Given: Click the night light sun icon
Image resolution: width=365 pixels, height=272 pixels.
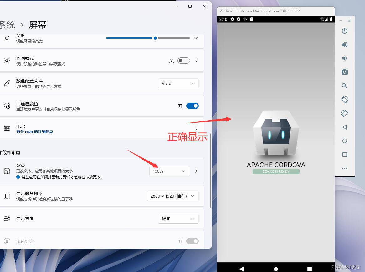Looking at the screenshot, I should [7, 61].
